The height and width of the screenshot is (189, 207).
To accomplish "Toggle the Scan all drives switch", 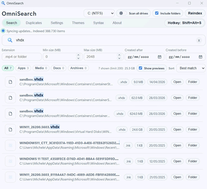I will click(x=123, y=13).
